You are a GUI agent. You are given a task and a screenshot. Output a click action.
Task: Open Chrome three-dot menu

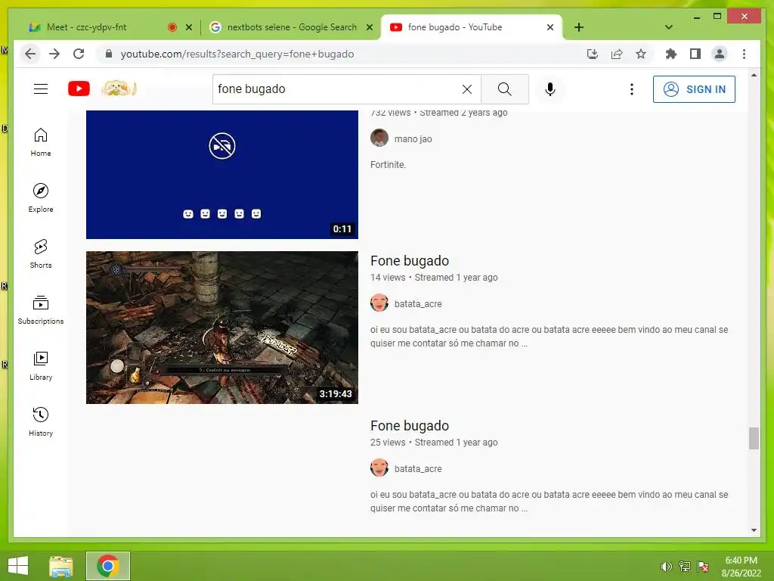pyautogui.click(x=744, y=54)
